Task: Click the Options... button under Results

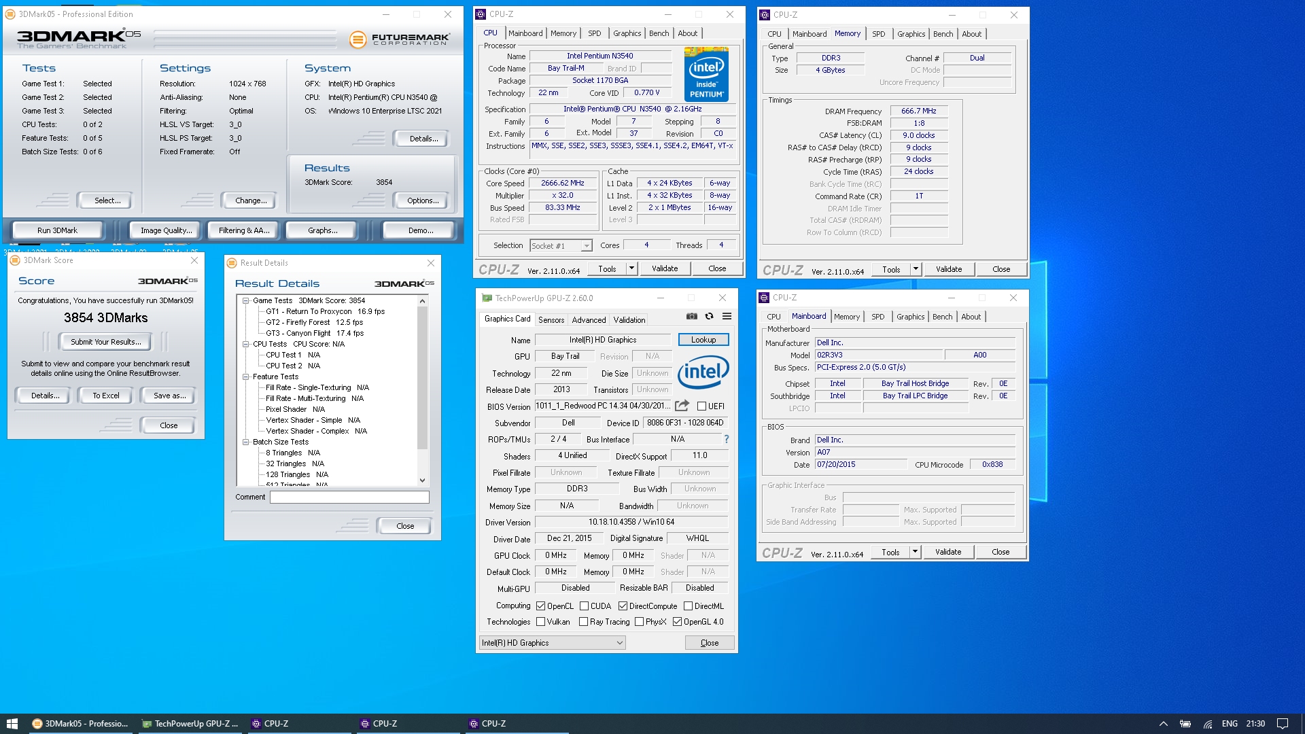Action: [x=423, y=200]
